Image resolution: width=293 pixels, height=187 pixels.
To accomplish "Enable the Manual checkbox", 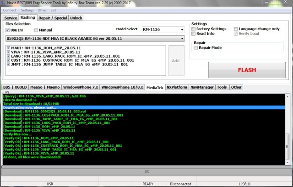I will click(x=36, y=30).
